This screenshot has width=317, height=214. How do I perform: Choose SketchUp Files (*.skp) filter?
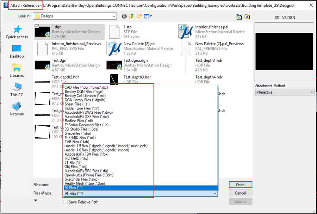pos(141,180)
